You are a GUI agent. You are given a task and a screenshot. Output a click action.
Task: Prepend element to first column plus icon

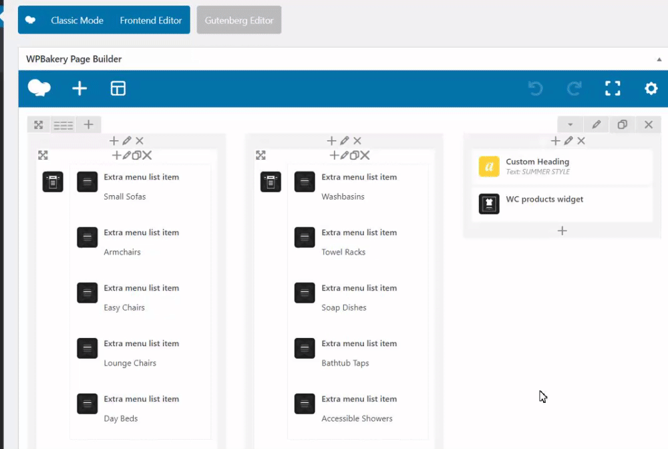[x=114, y=140]
